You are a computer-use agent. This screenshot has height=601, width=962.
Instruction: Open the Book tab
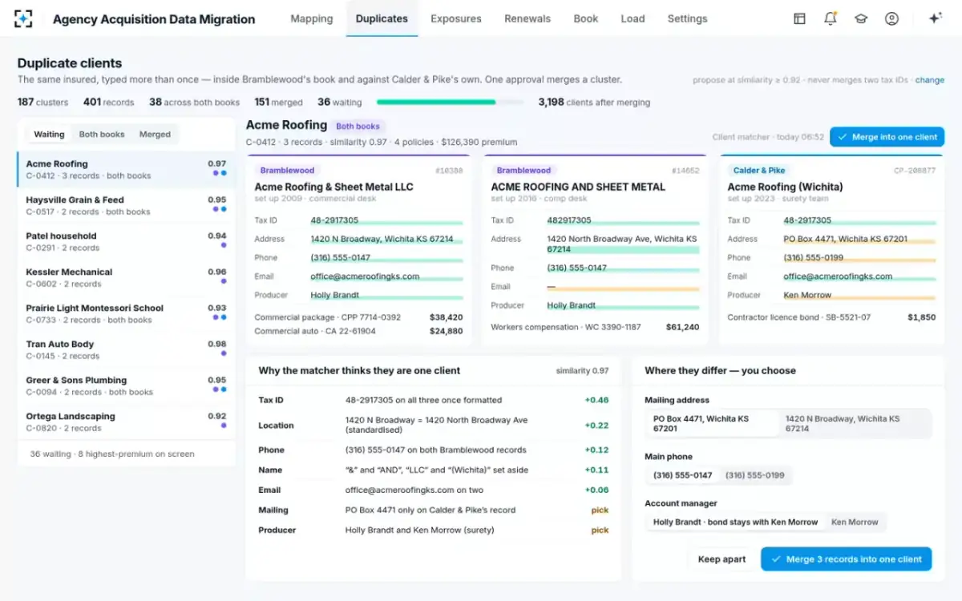point(586,18)
